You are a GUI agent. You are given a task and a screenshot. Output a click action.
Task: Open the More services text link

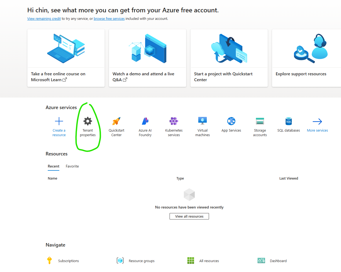[x=317, y=131]
